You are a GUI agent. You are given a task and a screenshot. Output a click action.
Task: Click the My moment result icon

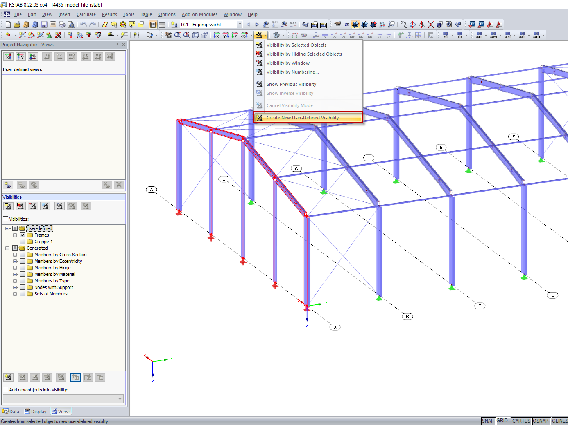361,35
